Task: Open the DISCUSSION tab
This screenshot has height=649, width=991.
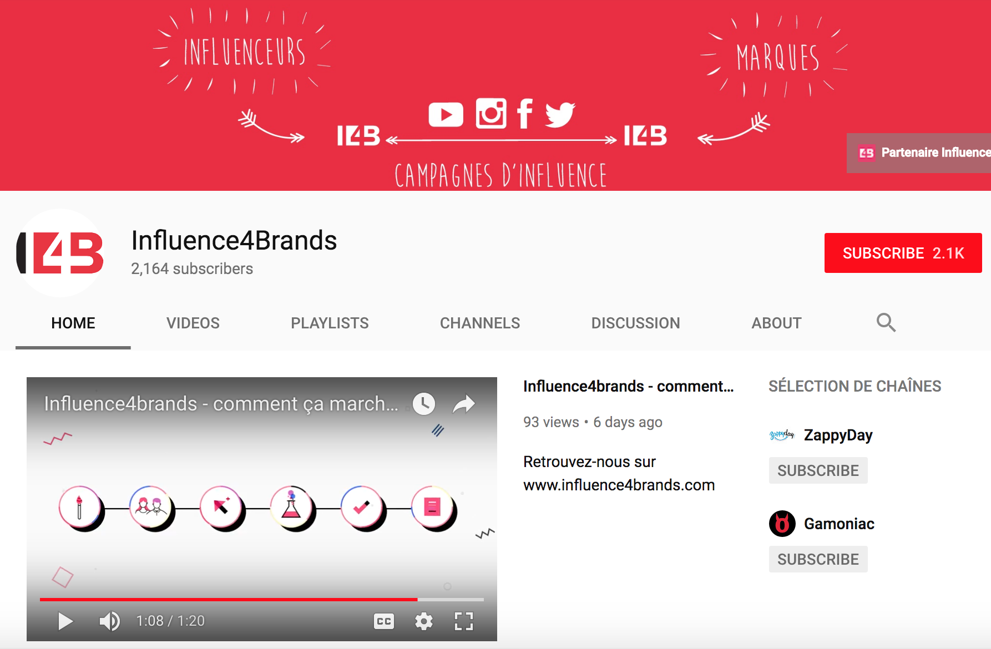Action: (635, 323)
